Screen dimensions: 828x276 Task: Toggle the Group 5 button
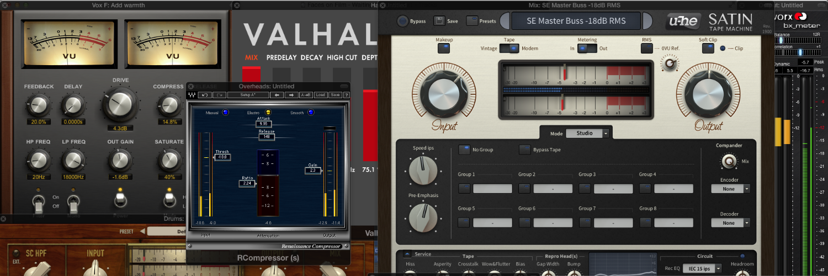pyautogui.click(x=464, y=222)
